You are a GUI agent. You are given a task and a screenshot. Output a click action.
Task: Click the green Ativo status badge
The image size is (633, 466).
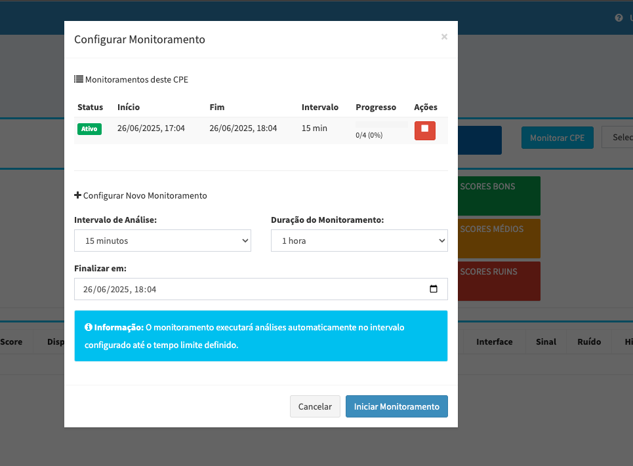89,129
